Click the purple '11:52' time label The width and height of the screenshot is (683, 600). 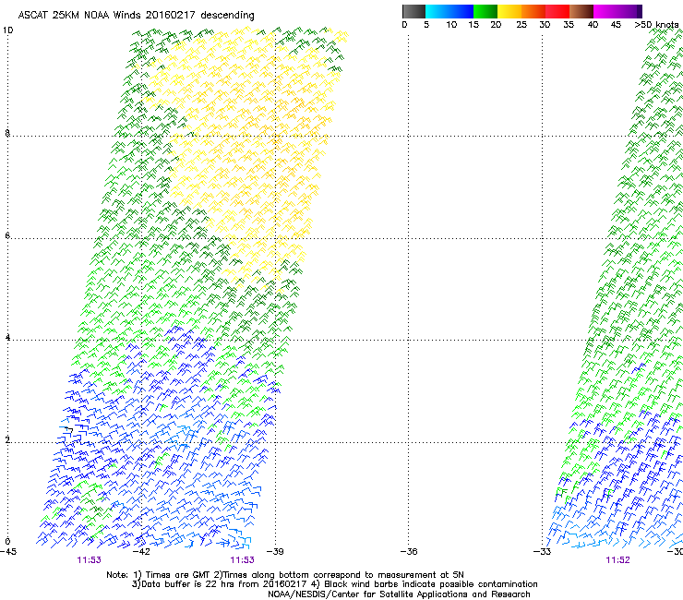(617, 560)
